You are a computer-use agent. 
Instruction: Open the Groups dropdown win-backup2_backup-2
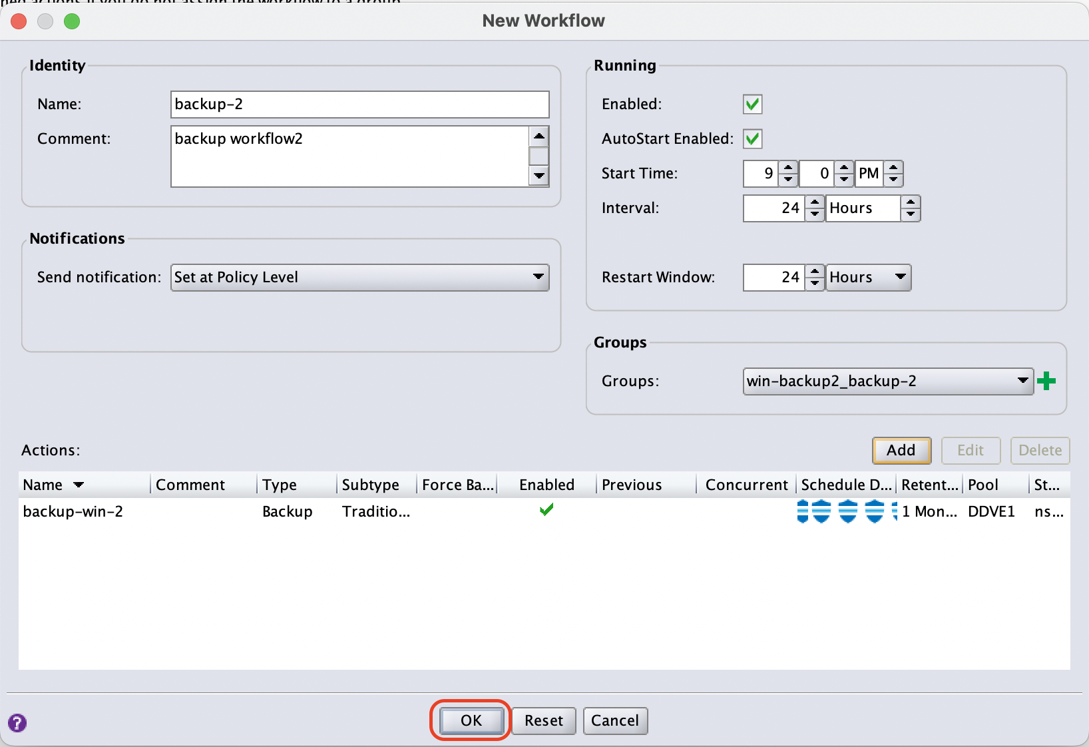coord(888,381)
